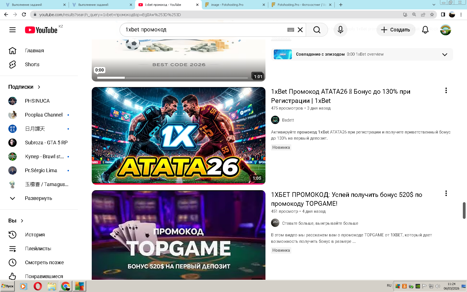Click the 'Создать' button
This screenshot has width=467, height=292.
[396, 30]
